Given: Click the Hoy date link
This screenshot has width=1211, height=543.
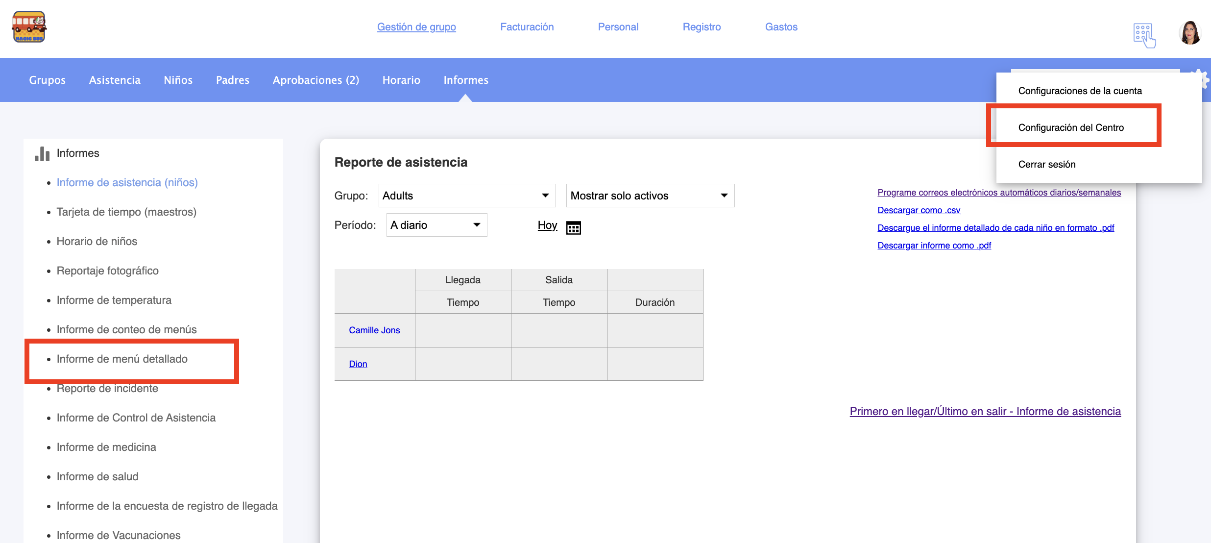Looking at the screenshot, I should (547, 225).
